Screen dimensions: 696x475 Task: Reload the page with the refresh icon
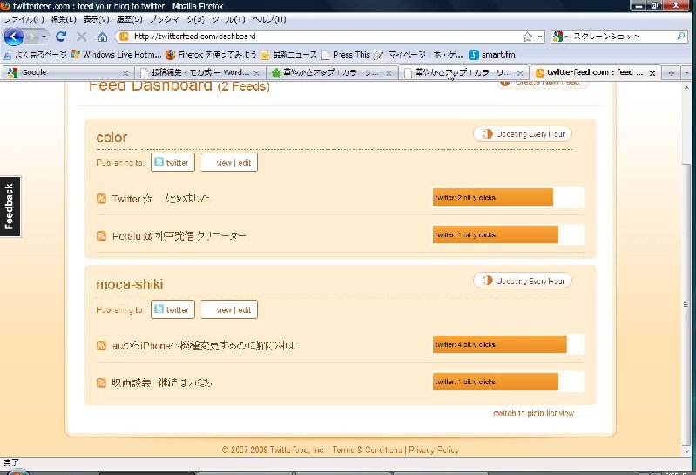[61, 37]
